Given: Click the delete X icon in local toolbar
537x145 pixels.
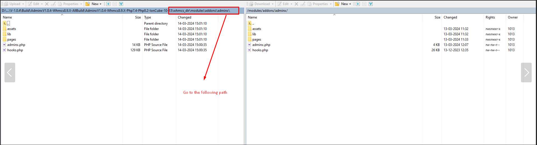Looking at the screenshot, I should [47, 4].
